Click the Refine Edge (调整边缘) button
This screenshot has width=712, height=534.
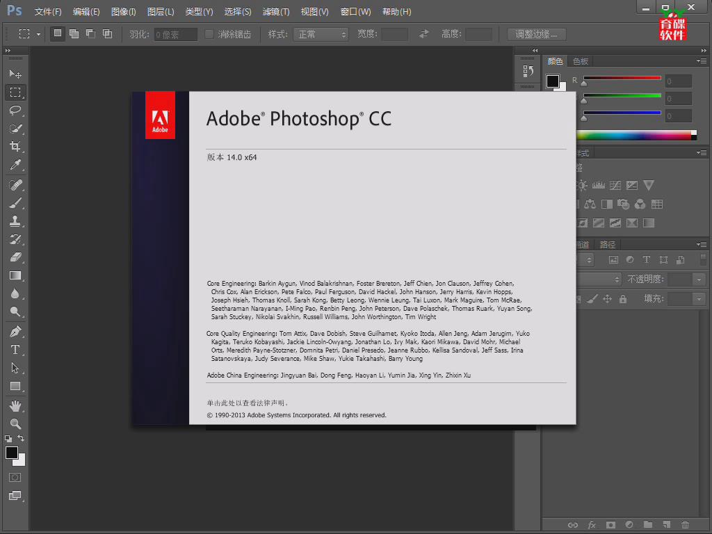(536, 34)
